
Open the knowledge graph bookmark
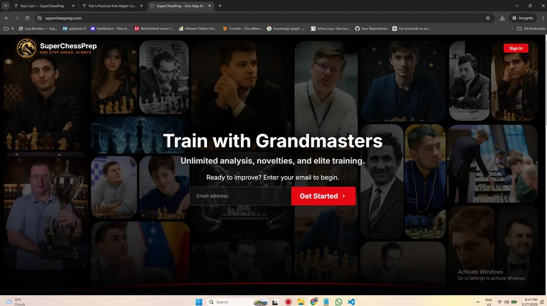[285, 29]
